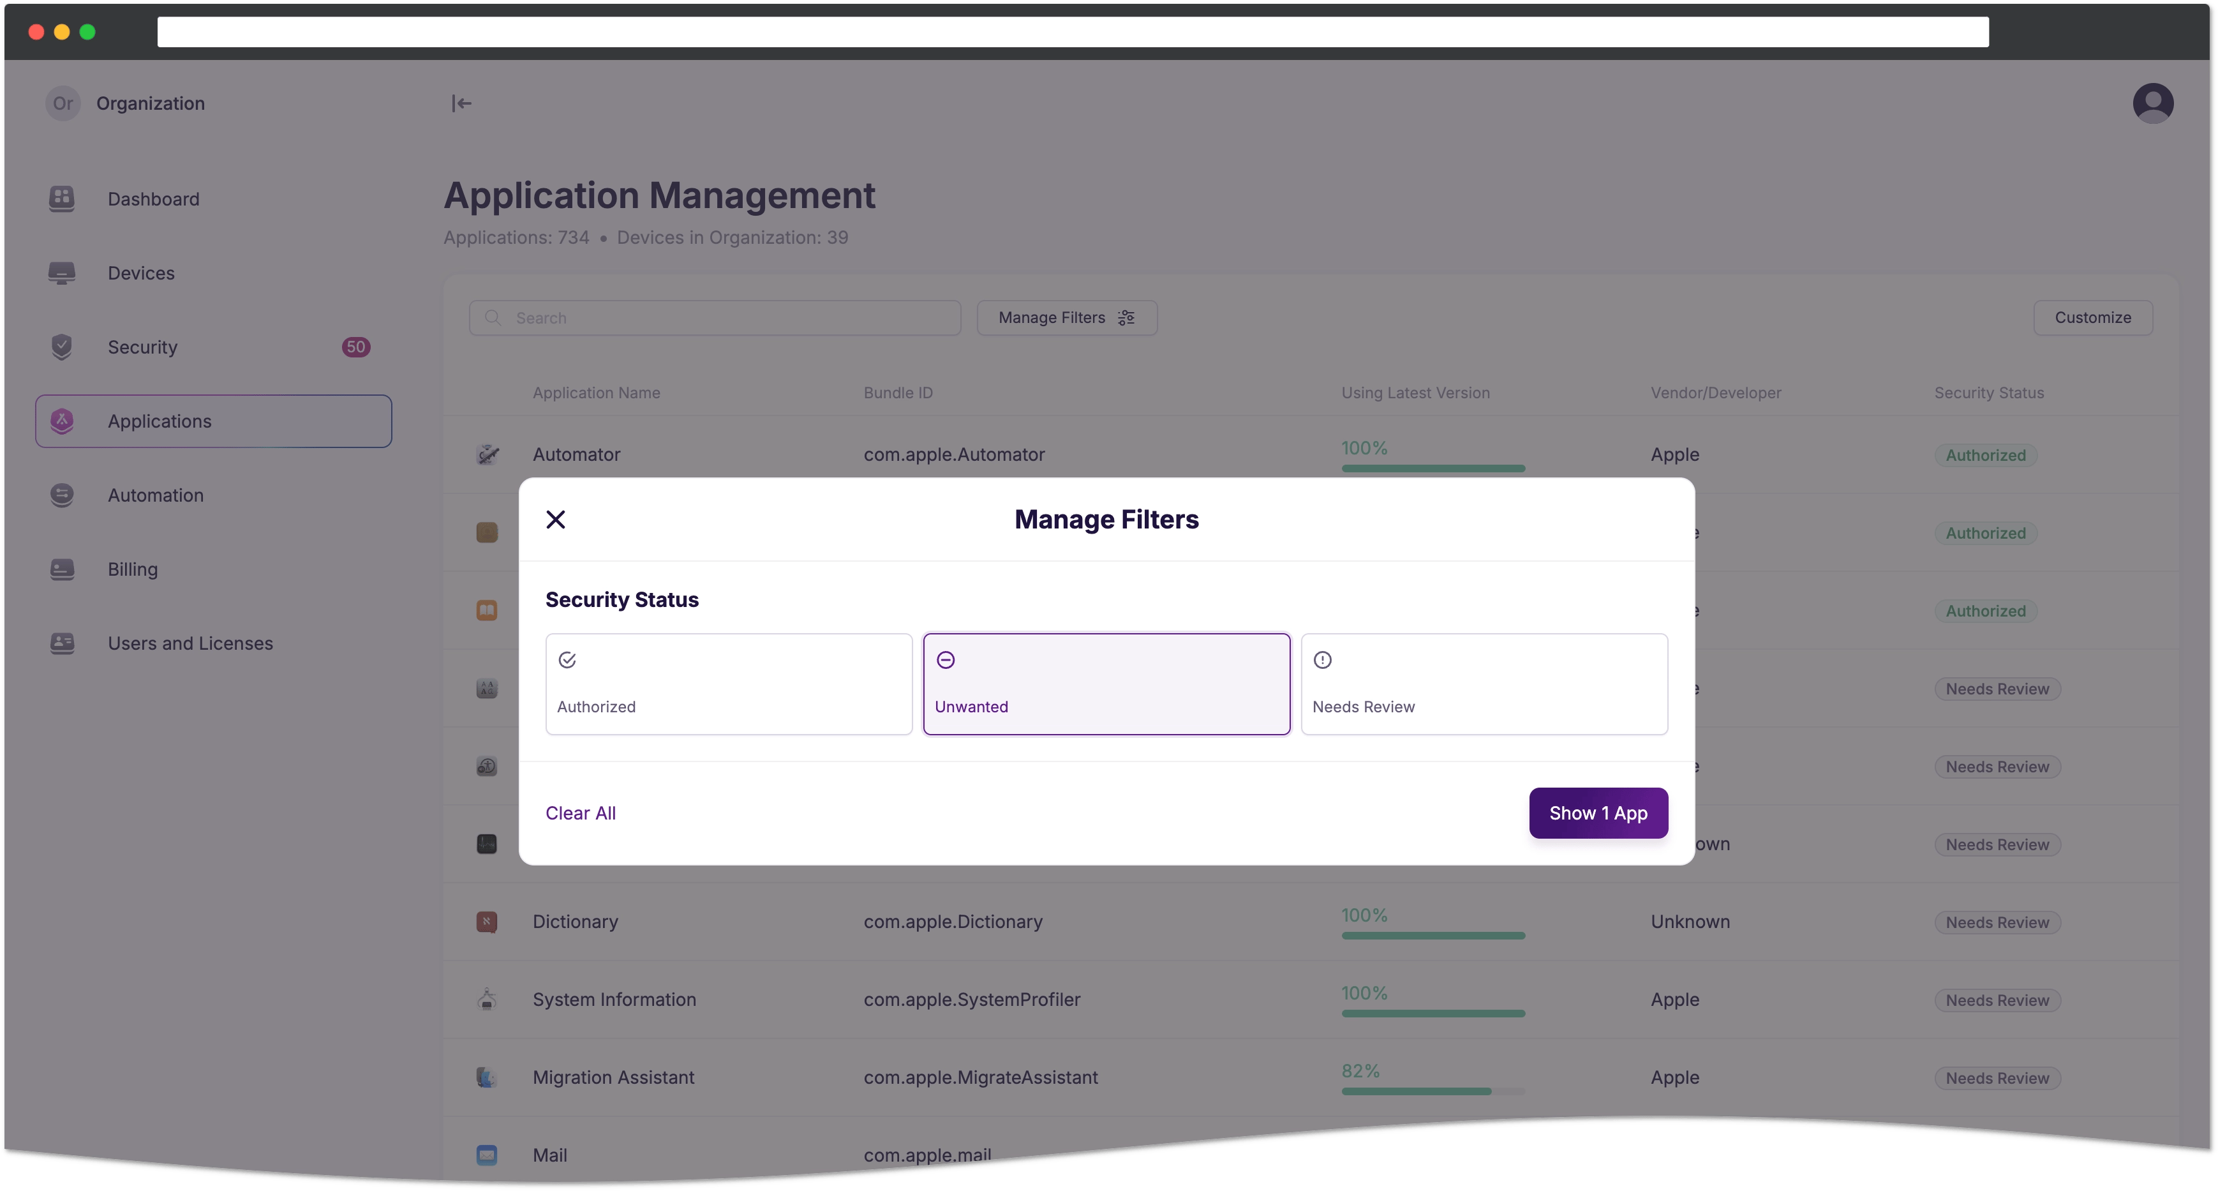Click the Clear All link

tap(580, 813)
